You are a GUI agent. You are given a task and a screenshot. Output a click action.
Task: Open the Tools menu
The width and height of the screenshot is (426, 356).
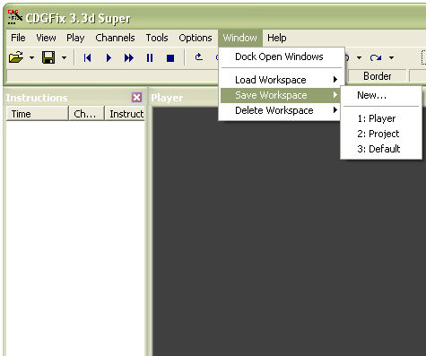pyautogui.click(x=157, y=38)
